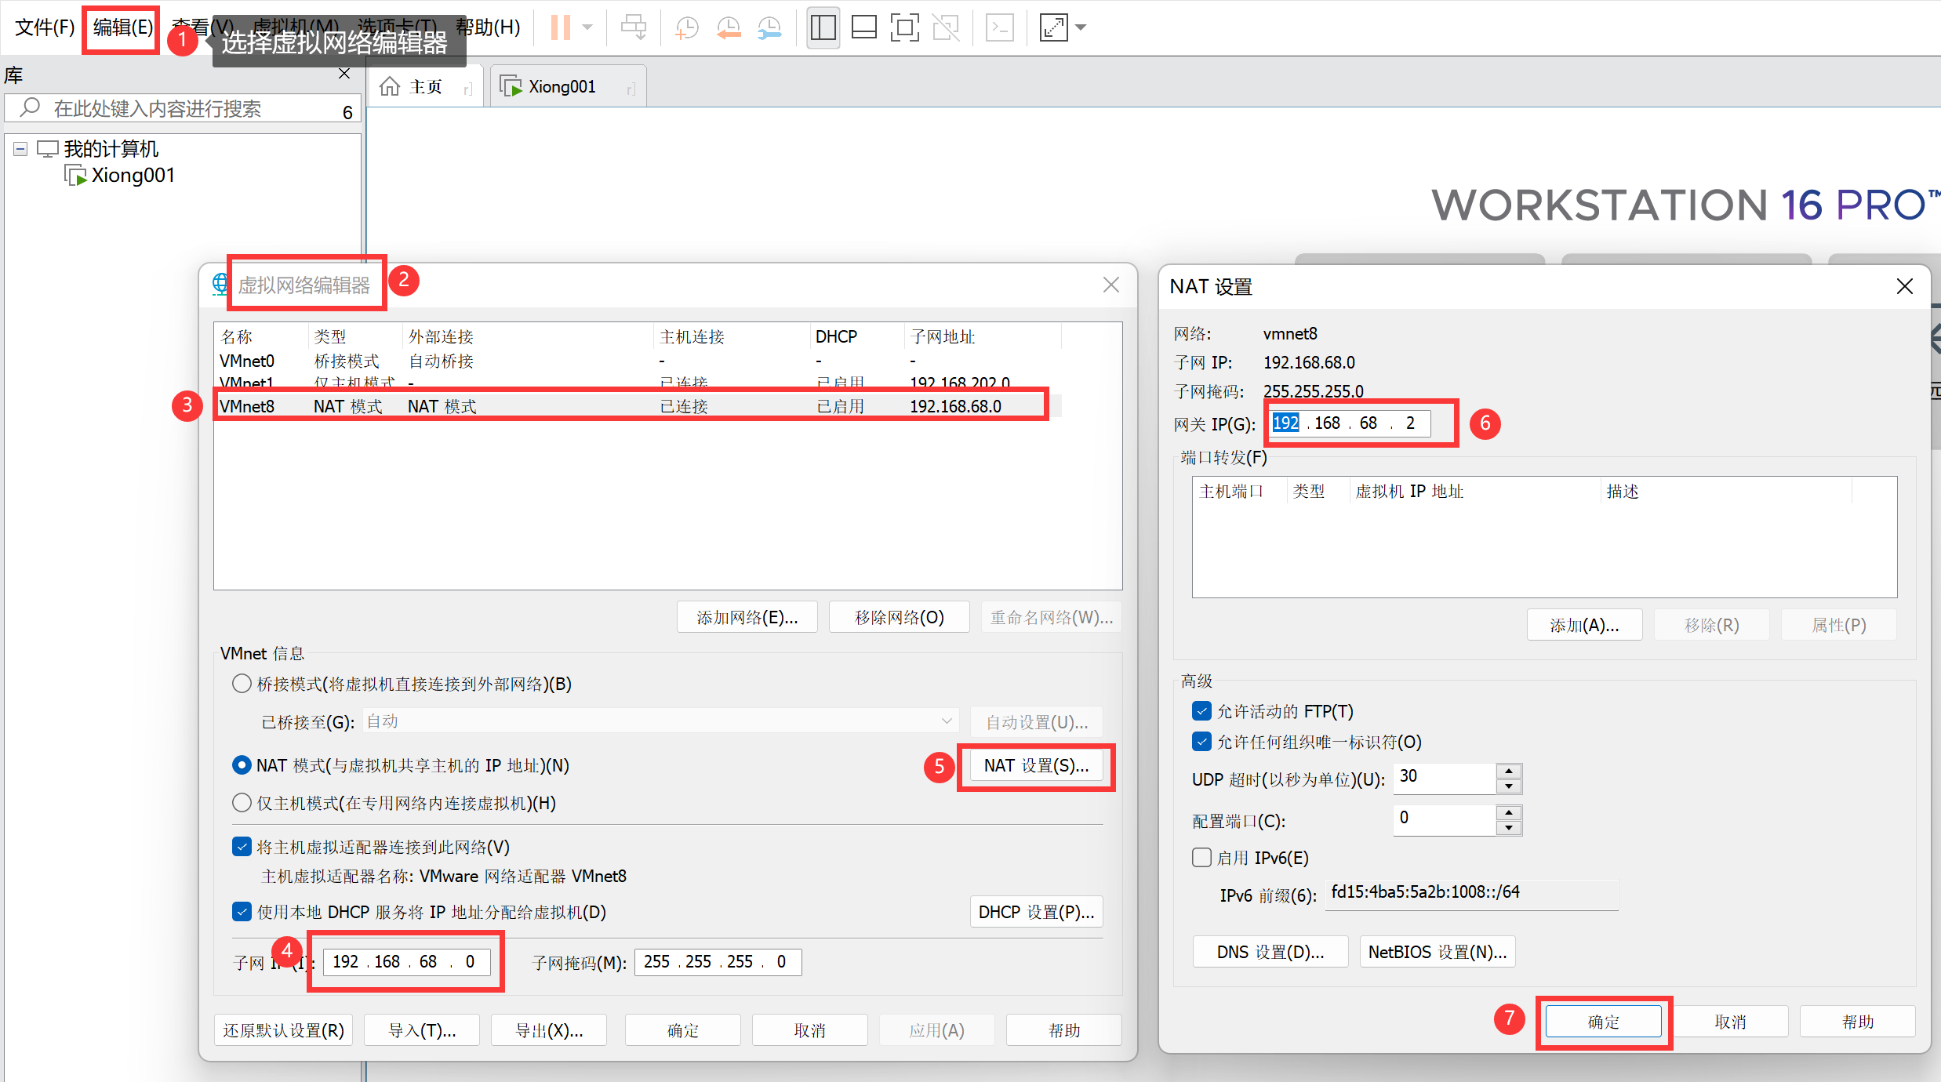Click the stretch guest display icon
The width and height of the screenshot is (1941, 1082).
1053,27
